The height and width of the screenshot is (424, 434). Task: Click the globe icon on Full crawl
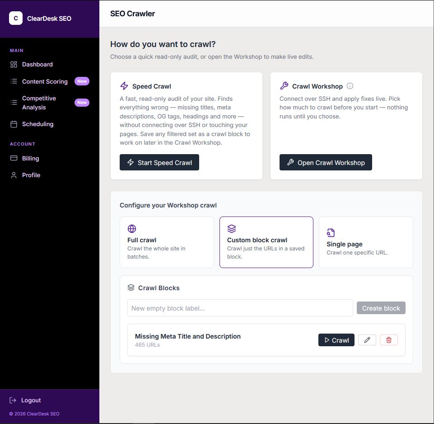[x=132, y=229]
